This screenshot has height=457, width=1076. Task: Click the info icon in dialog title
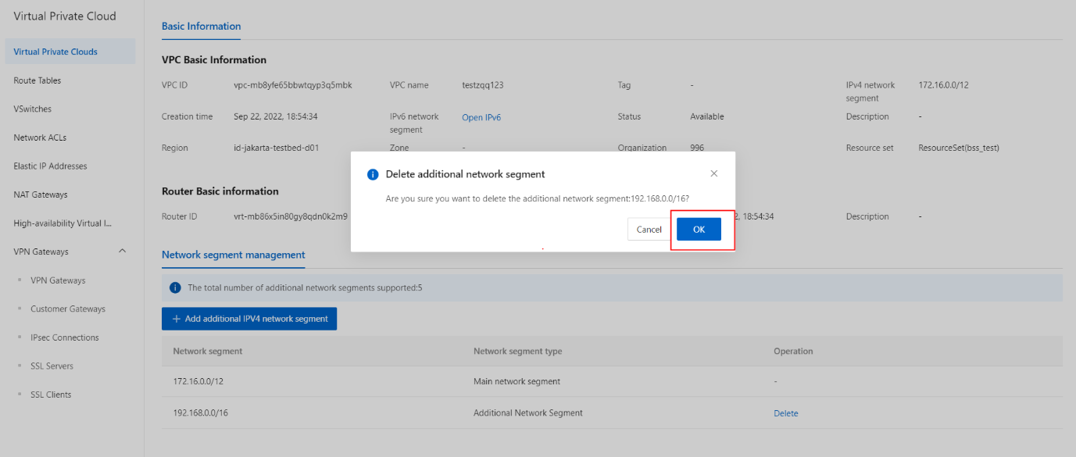tap(373, 174)
